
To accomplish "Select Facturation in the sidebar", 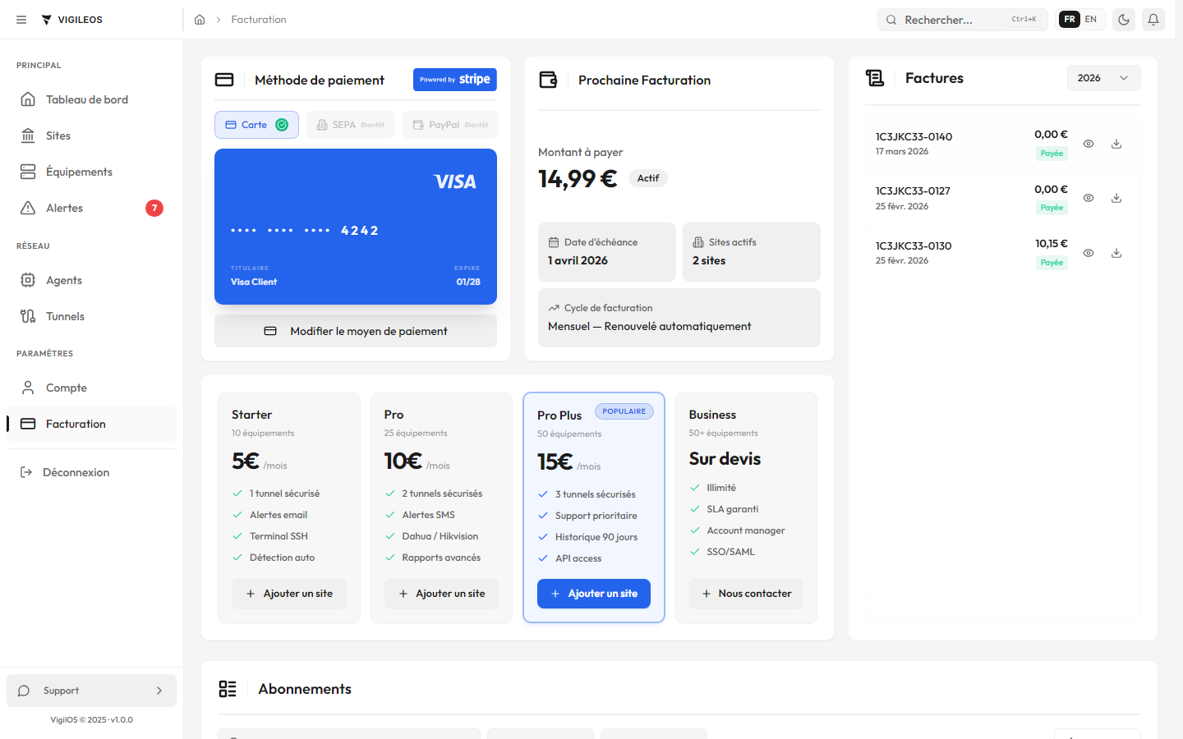I will [x=91, y=424].
